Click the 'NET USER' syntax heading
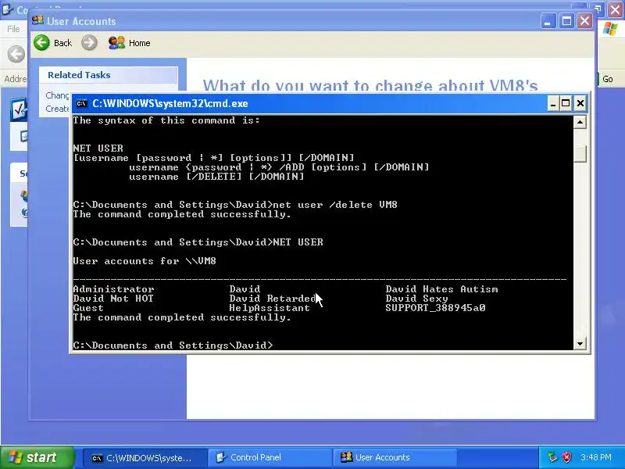 click(x=98, y=149)
